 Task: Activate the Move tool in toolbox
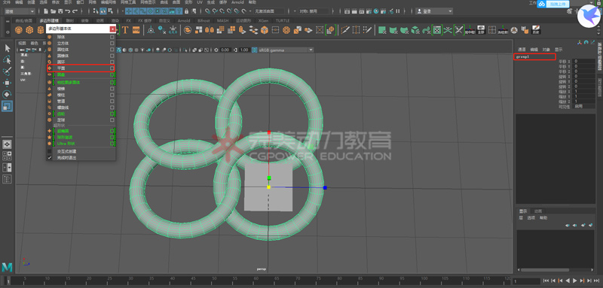(x=8, y=83)
